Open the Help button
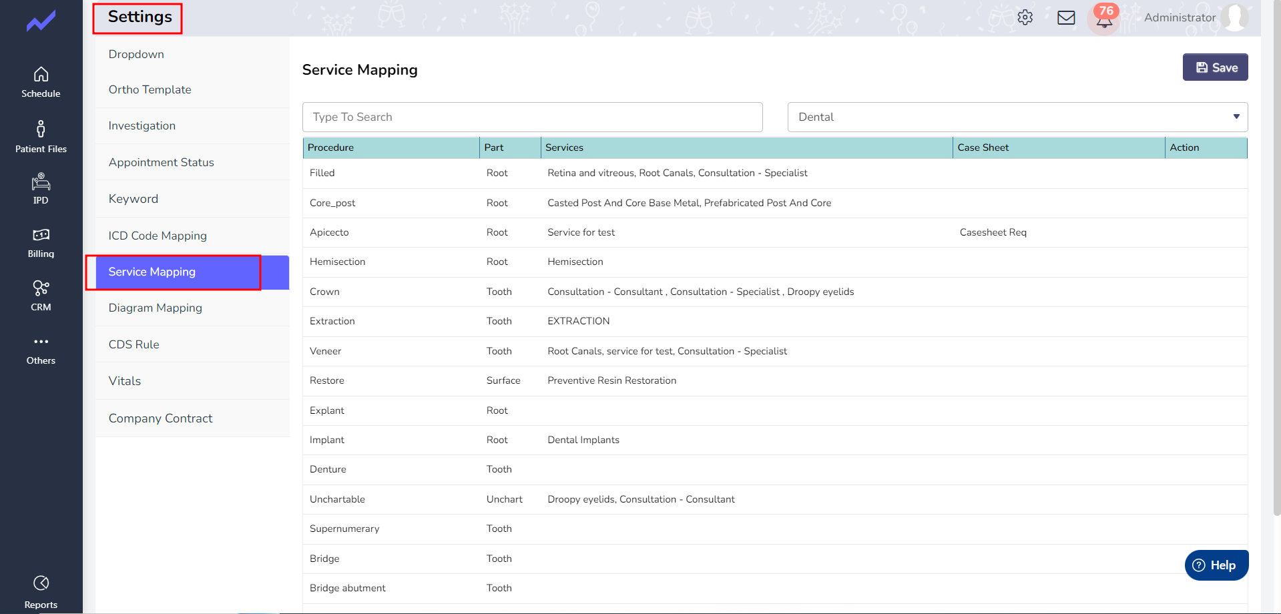1281x614 pixels. pos(1216,565)
